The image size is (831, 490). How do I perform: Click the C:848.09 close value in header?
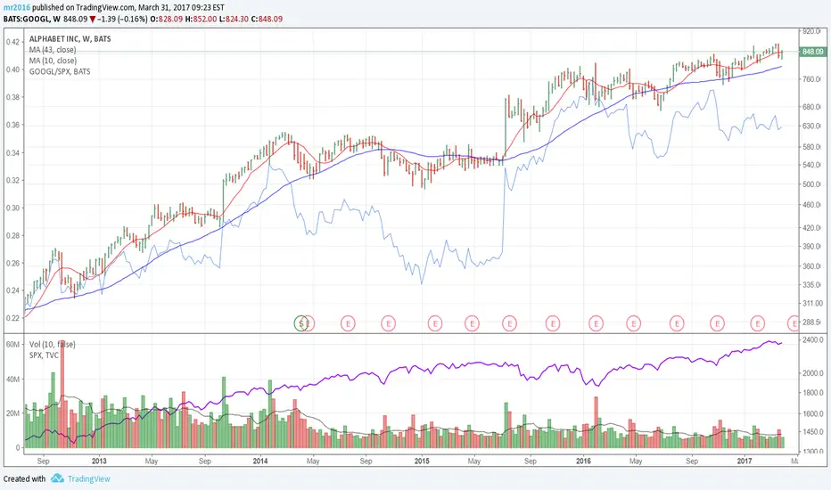coord(267,19)
